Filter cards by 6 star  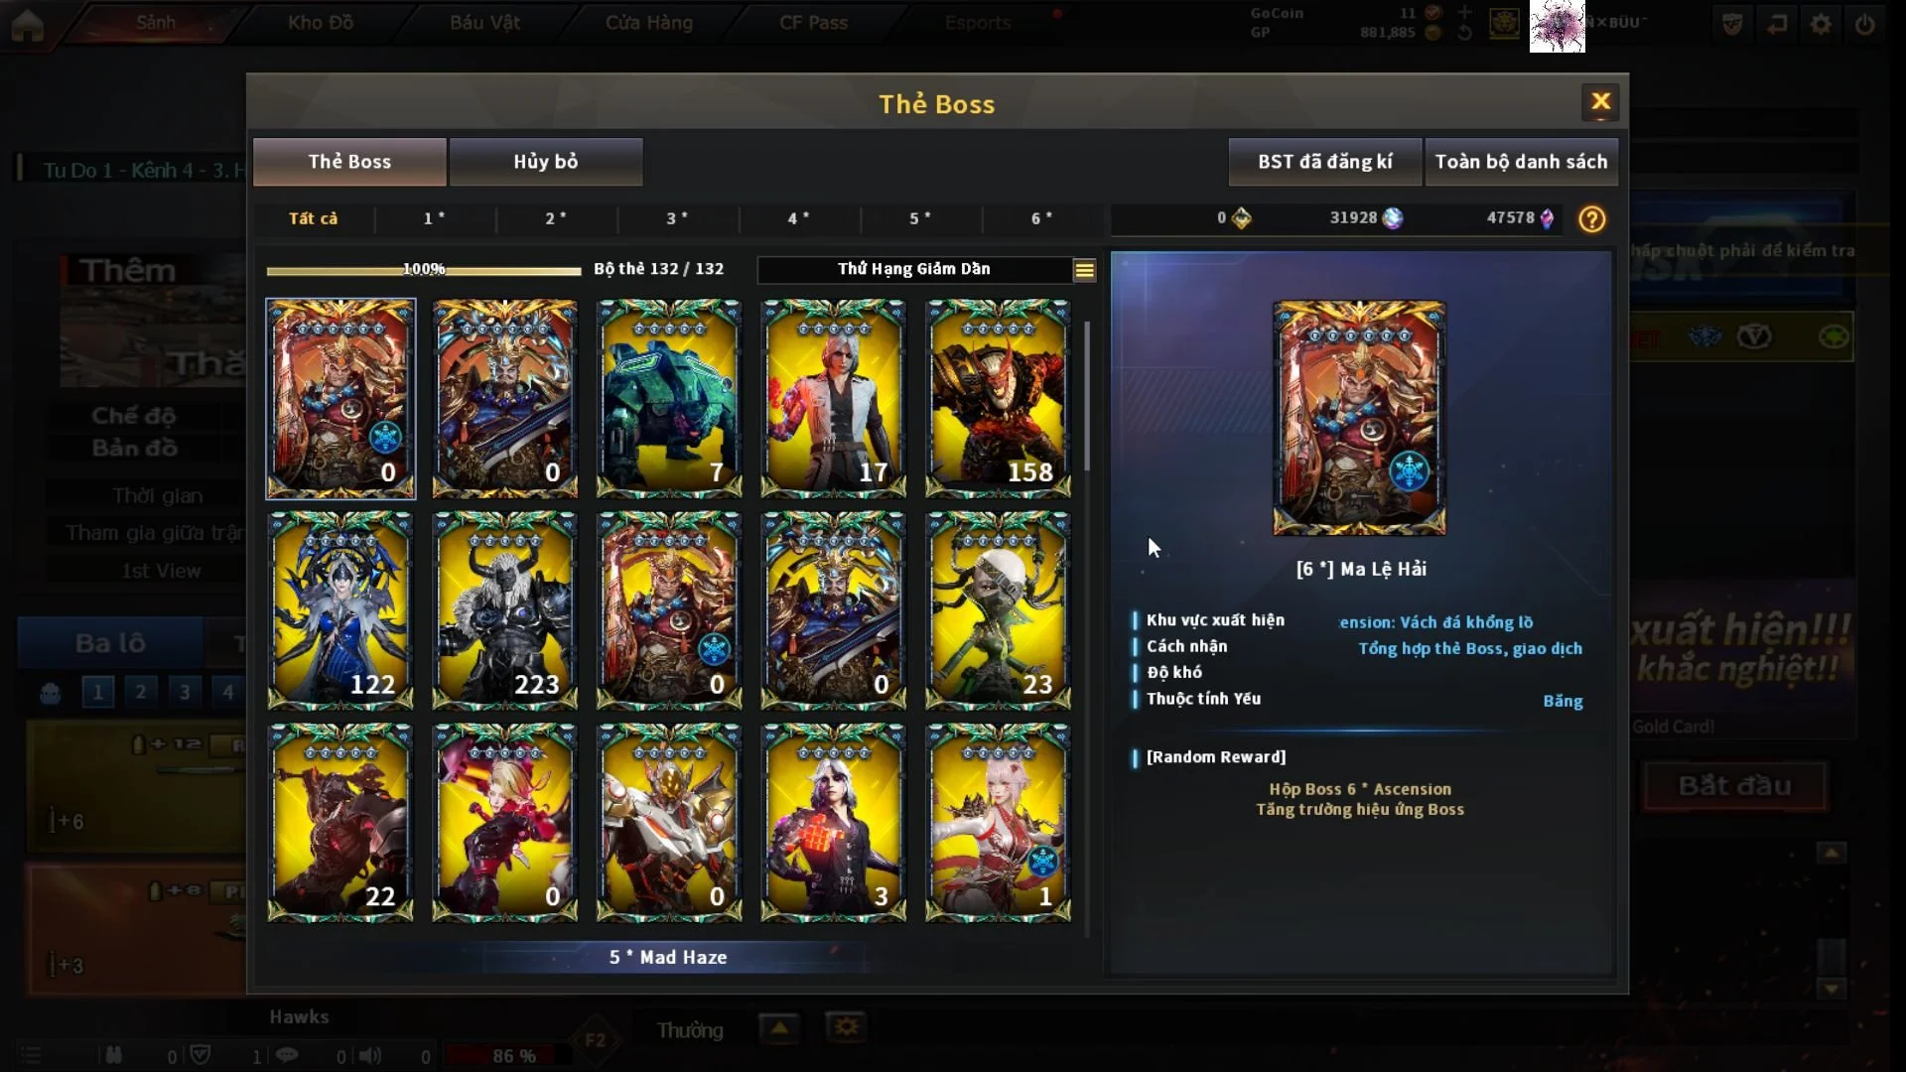tap(1041, 218)
